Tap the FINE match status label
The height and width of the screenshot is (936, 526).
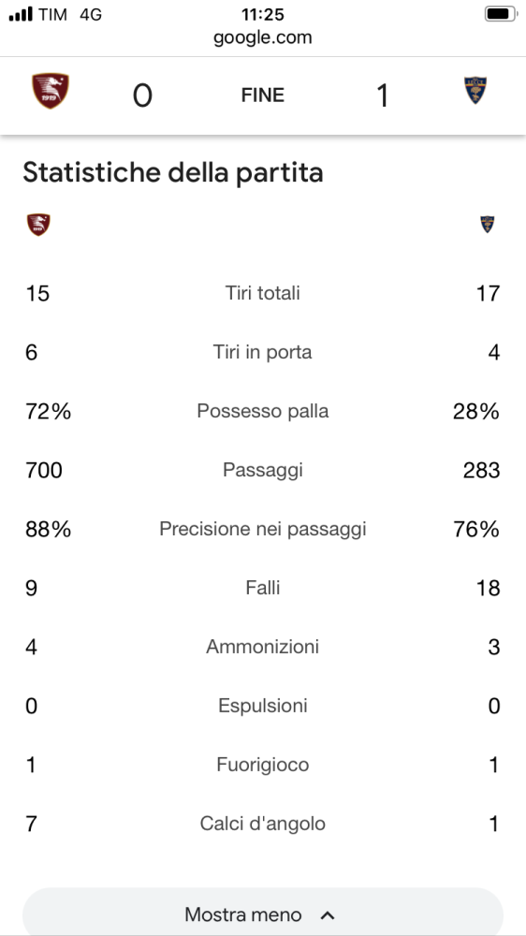[263, 95]
